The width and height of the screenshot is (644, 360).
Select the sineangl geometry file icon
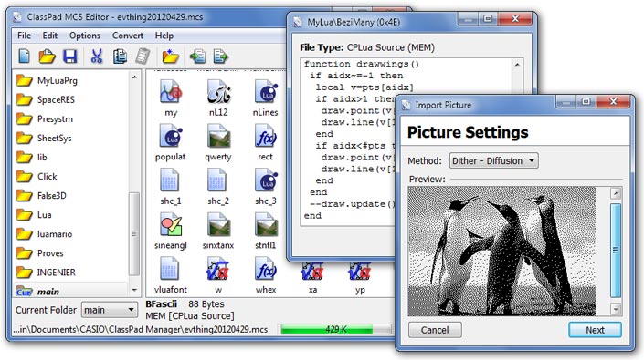point(171,225)
